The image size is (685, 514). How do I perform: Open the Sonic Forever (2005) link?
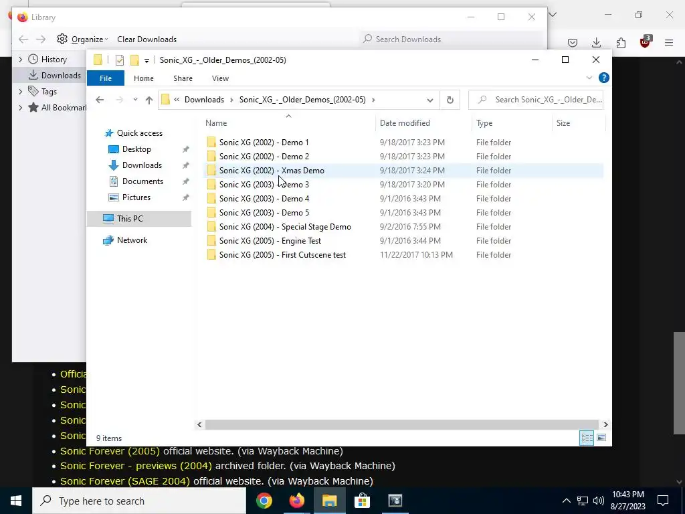coord(110,451)
